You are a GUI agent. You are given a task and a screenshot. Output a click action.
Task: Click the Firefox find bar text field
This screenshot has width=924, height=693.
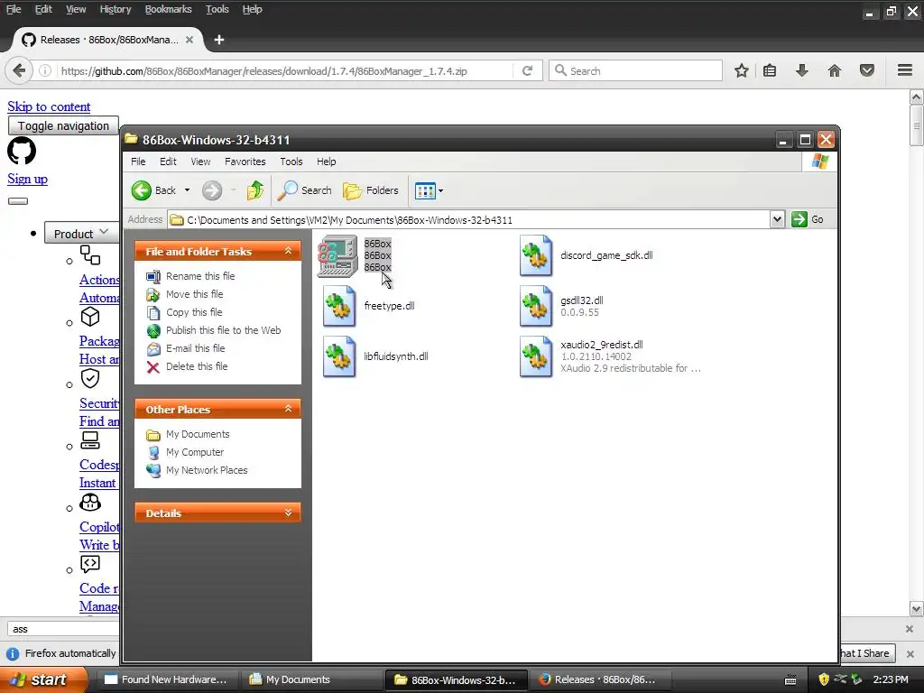click(x=63, y=629)
